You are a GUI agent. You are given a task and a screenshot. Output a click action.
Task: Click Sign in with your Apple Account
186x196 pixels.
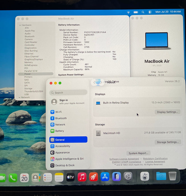click(x=68, y=102)
